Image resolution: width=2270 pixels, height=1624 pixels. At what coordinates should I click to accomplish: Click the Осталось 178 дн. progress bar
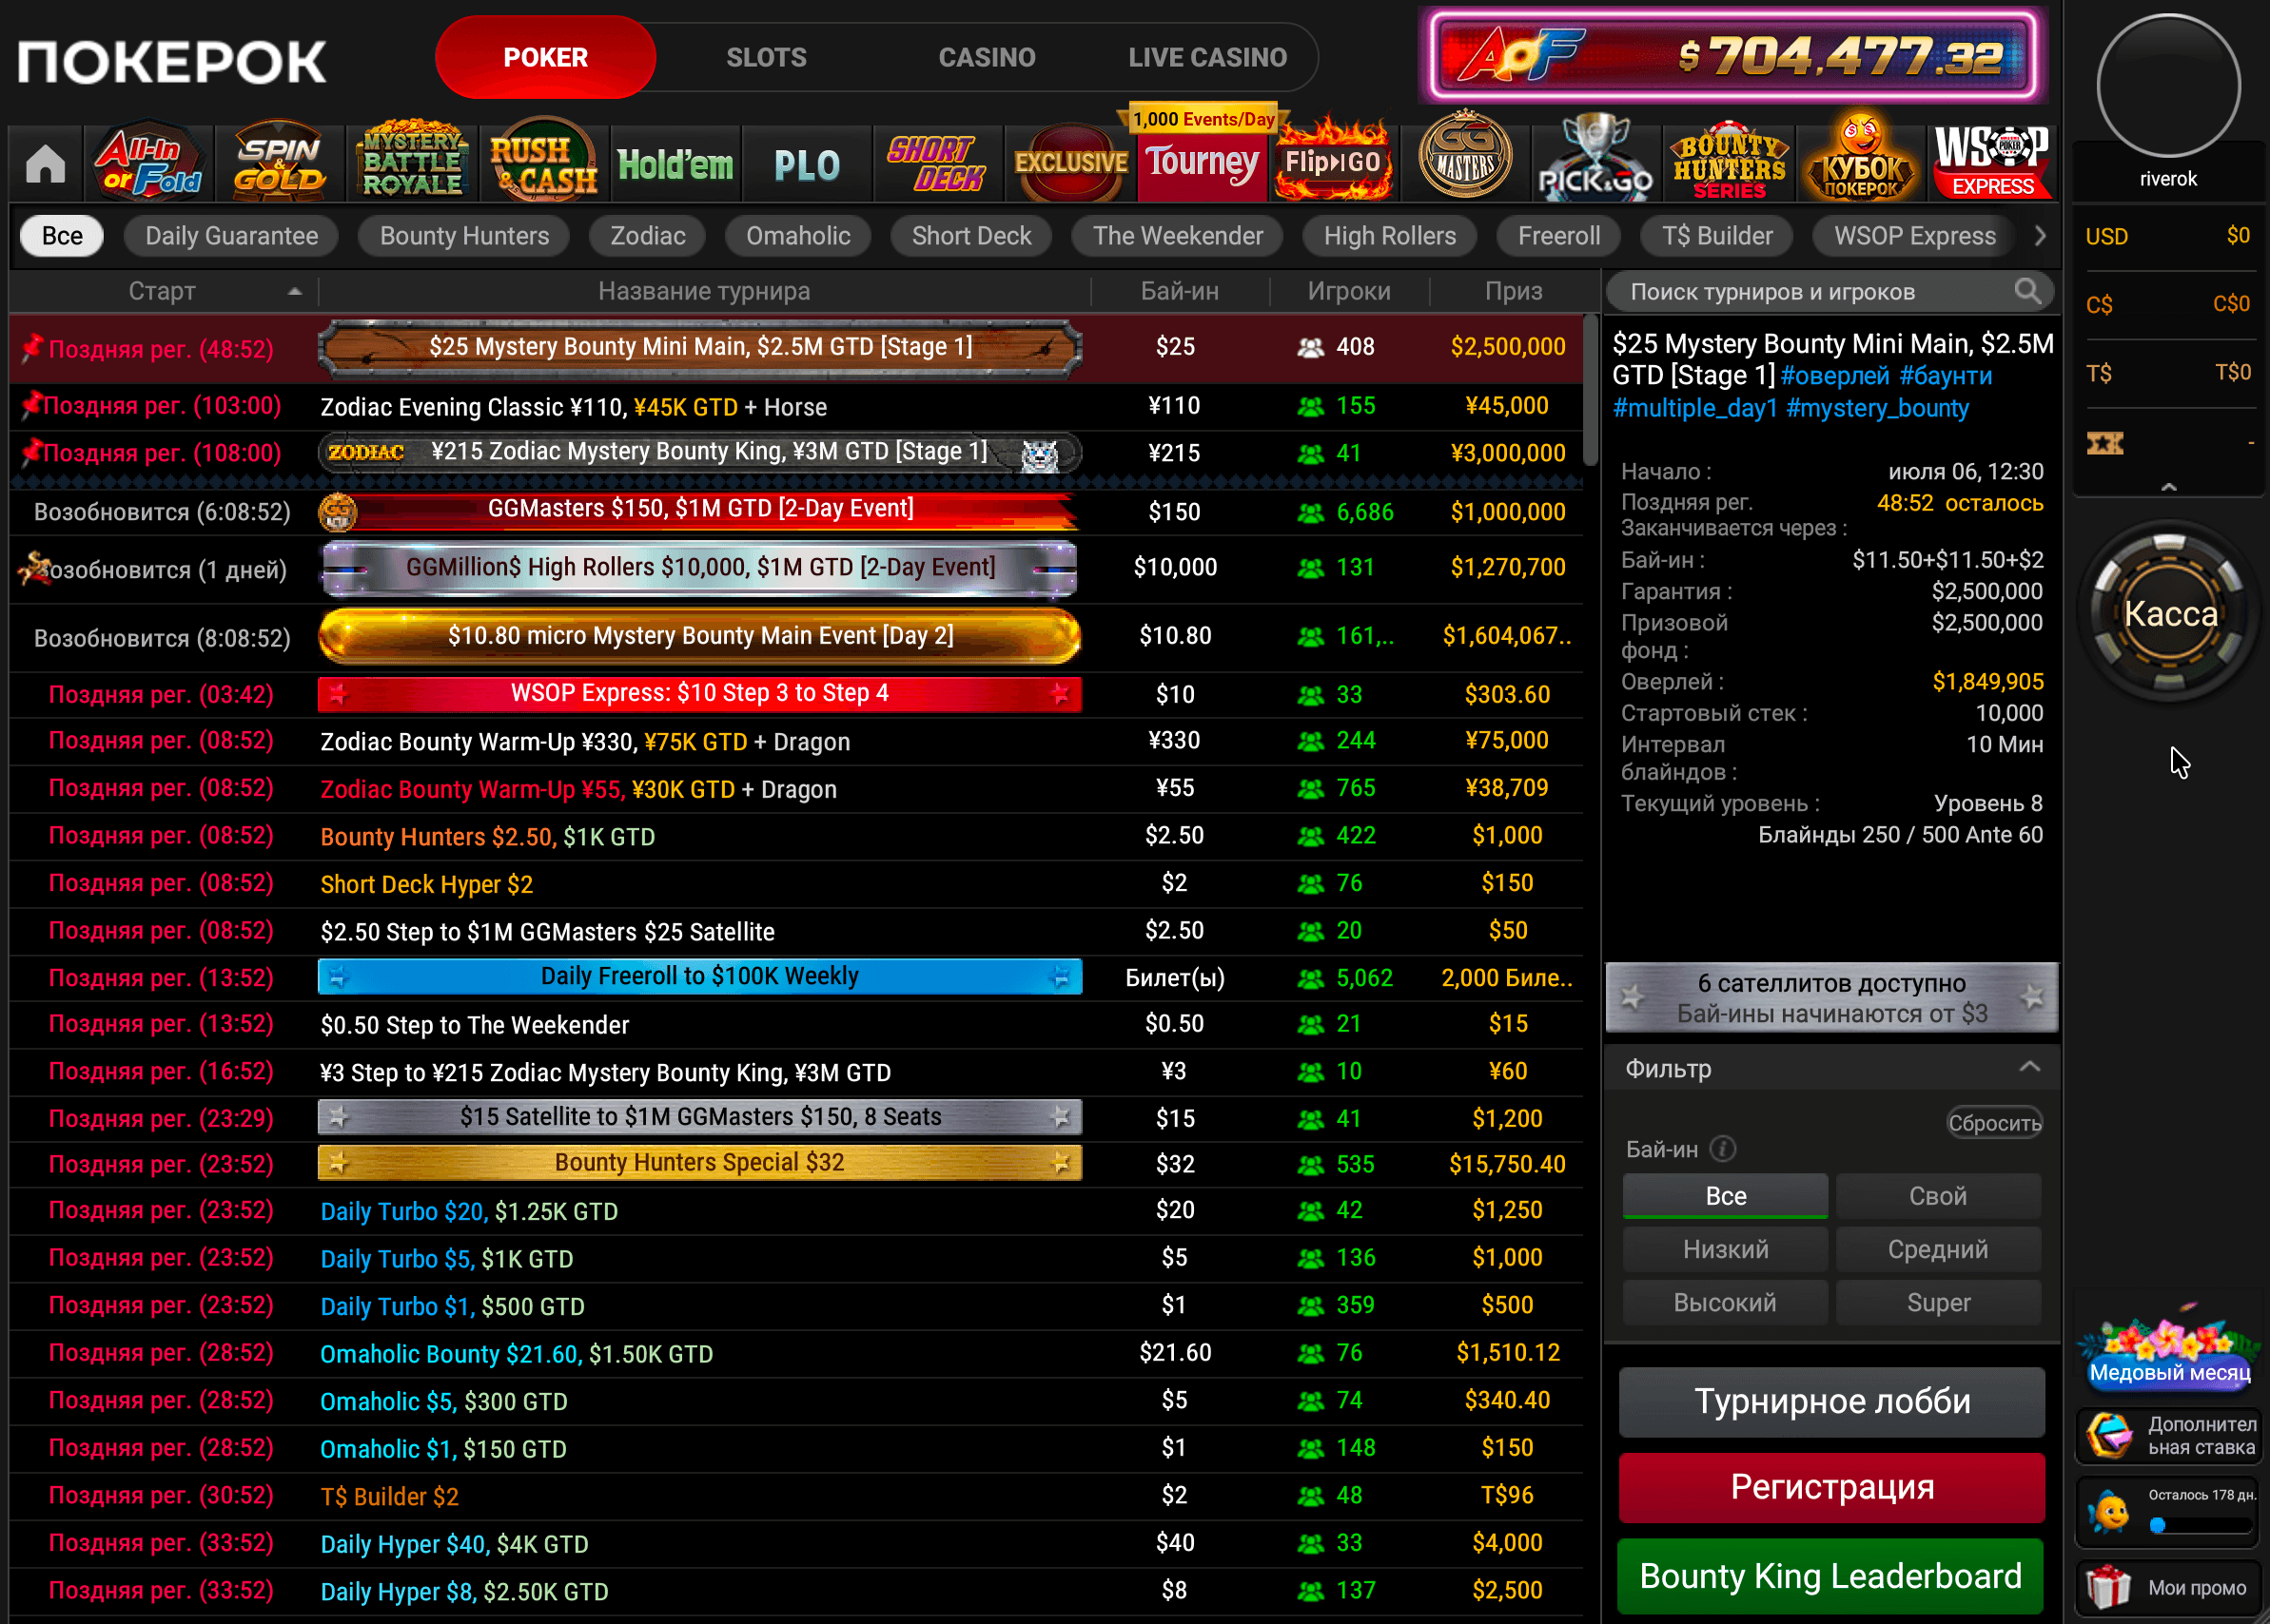tap(2201, 1524)
